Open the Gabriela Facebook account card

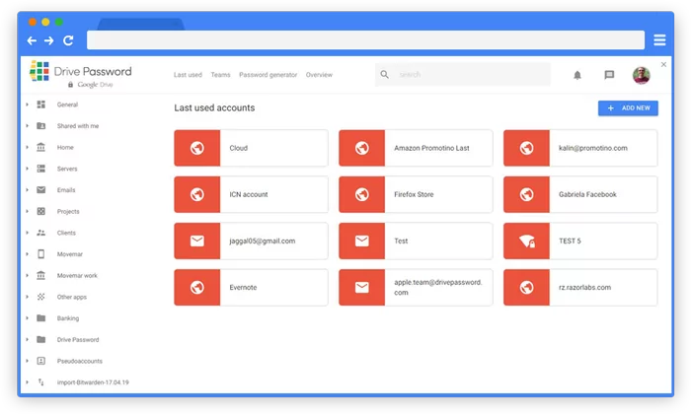[x=580, y=194]
